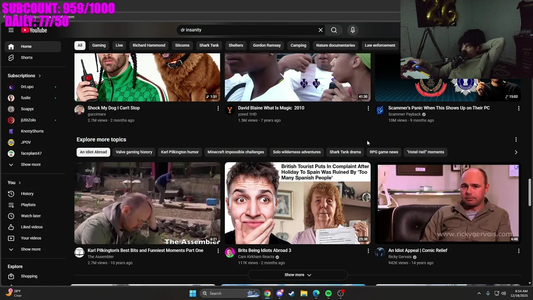
Task: Play the Karl Pilkington's Best Bits thumbnail
Action: tap(147, 203)
